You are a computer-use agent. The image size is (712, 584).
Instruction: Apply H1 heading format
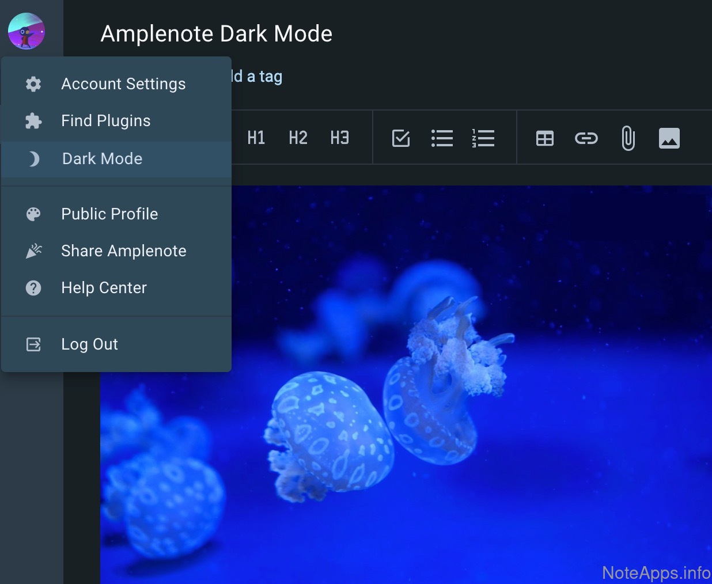coord(256,138)
